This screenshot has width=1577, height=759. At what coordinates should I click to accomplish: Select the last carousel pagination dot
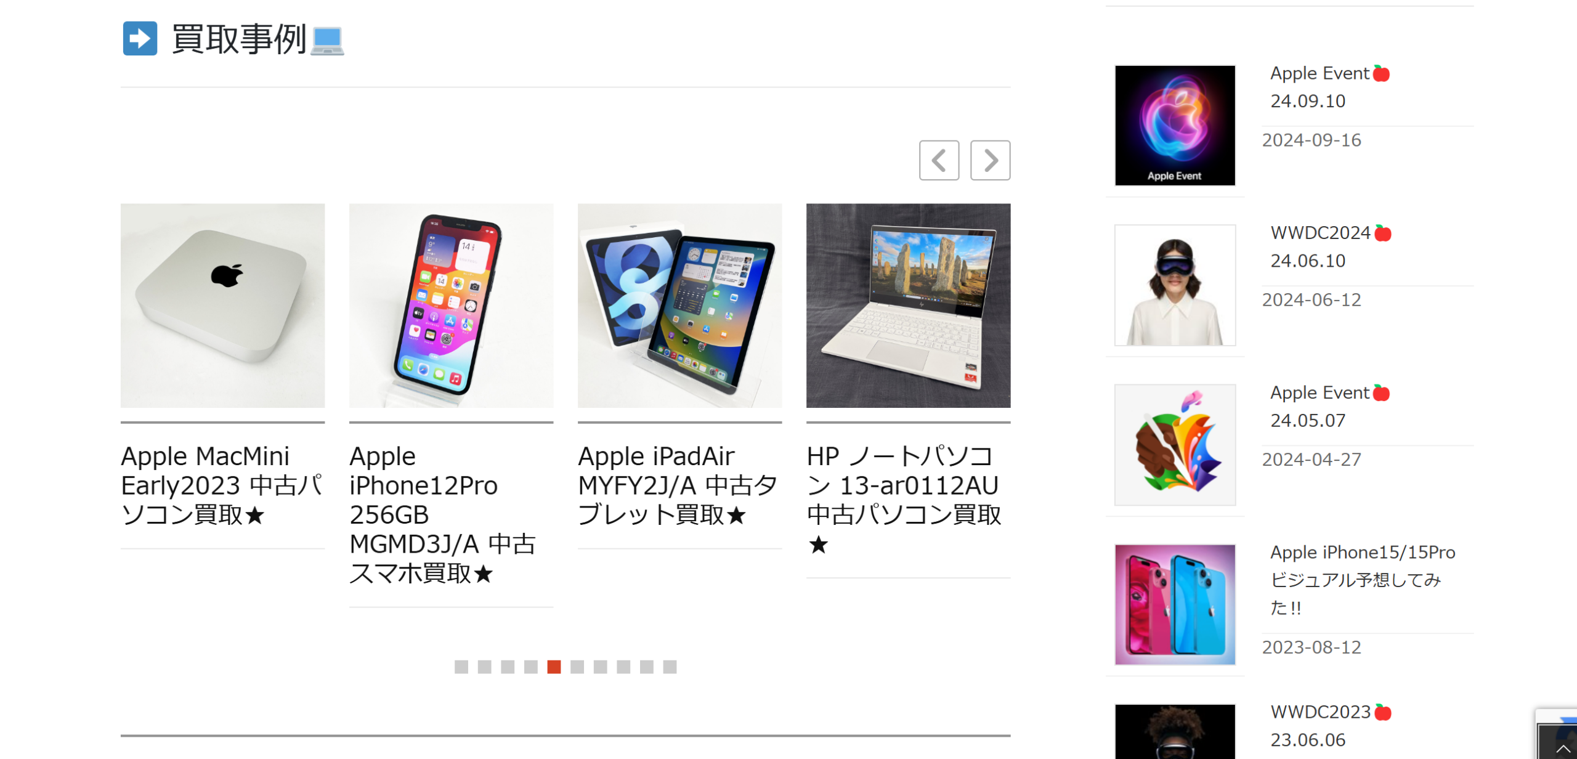pos(670,667)
